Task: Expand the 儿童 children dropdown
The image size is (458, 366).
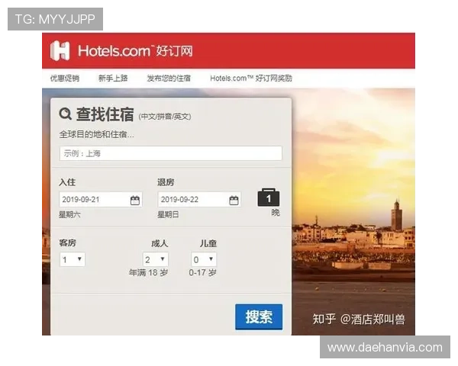Action: pos(204,259)
